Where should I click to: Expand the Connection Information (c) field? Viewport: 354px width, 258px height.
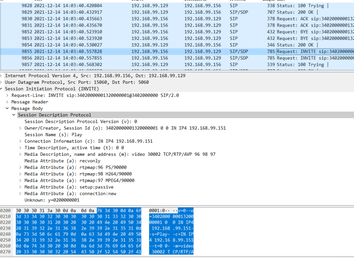(21, 141)
